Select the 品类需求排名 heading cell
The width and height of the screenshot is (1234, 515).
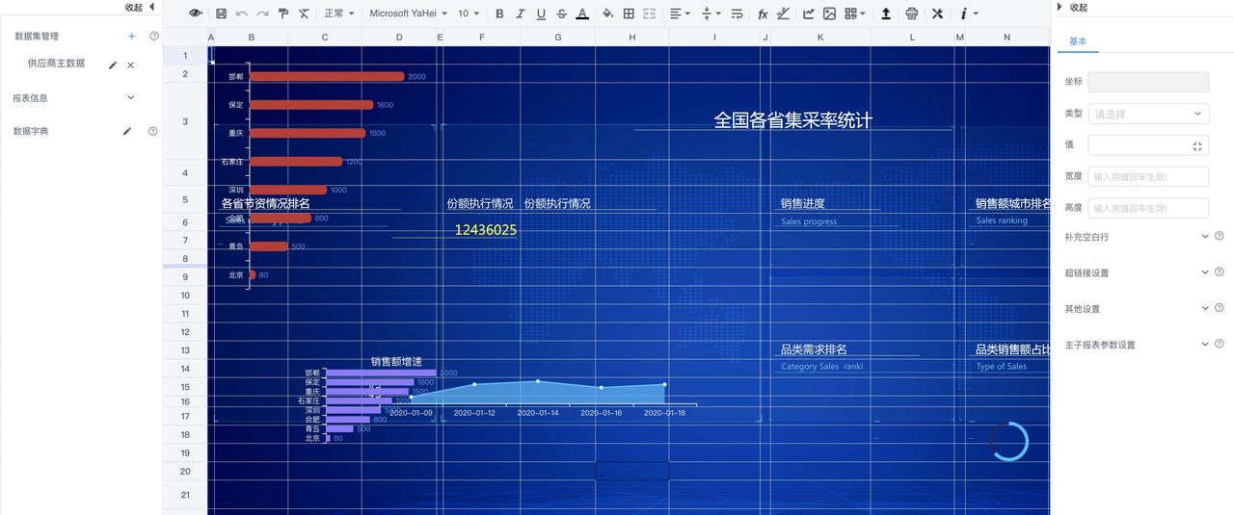pos(814,349)
